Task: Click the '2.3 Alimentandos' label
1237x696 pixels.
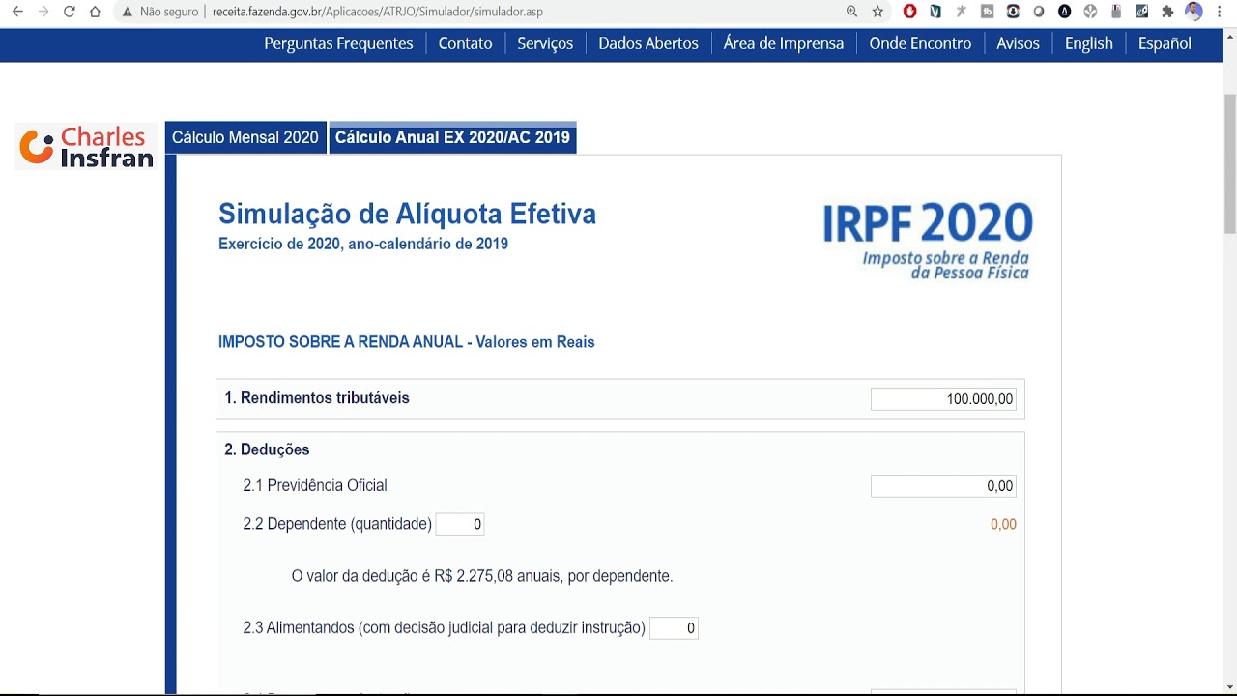Action: [x=444, y=628]
